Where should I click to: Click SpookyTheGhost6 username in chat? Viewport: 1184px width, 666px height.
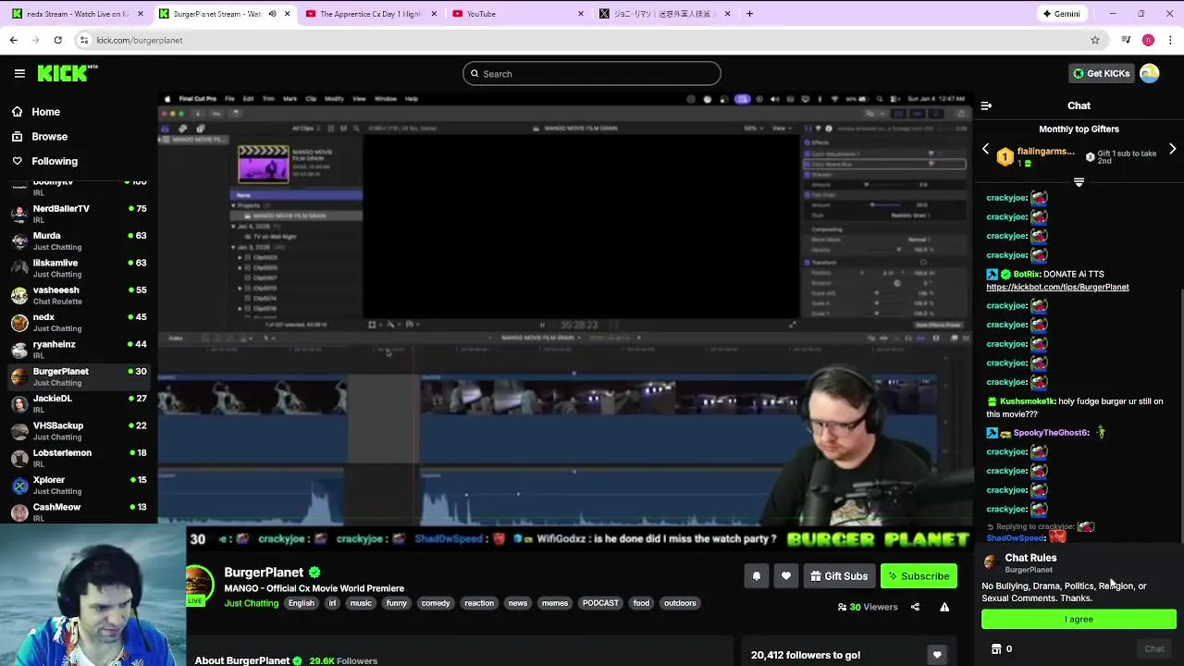(x=1051, y=433)
